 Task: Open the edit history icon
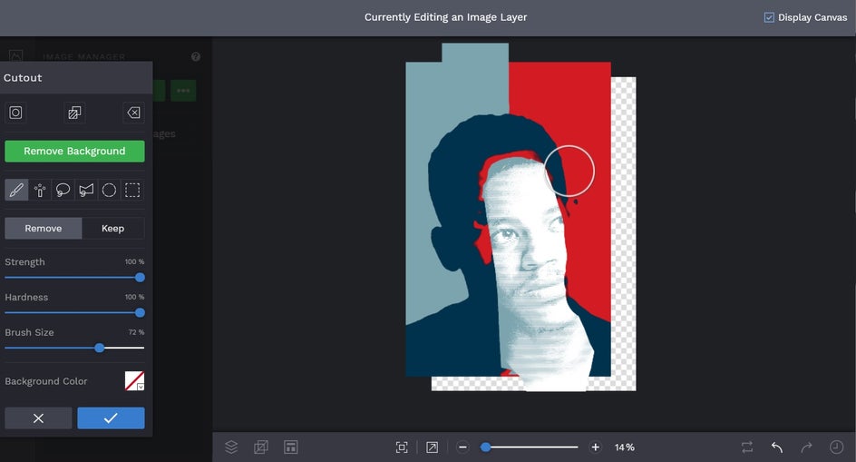[x=836, y=447]
